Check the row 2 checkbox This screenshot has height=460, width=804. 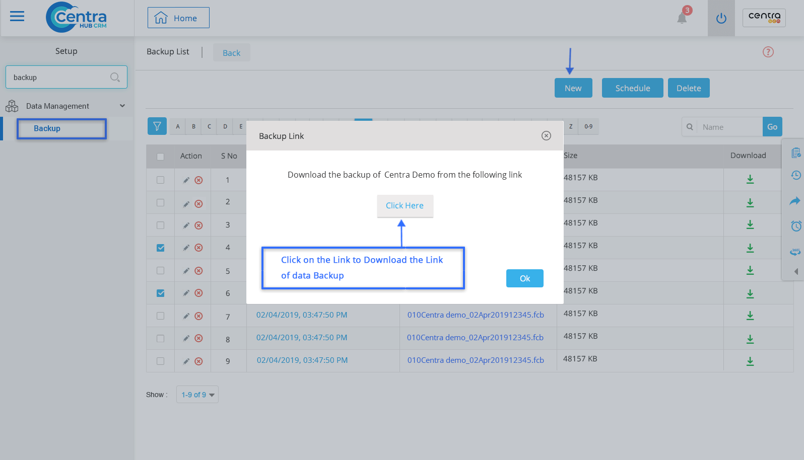(x=160, y=202)
